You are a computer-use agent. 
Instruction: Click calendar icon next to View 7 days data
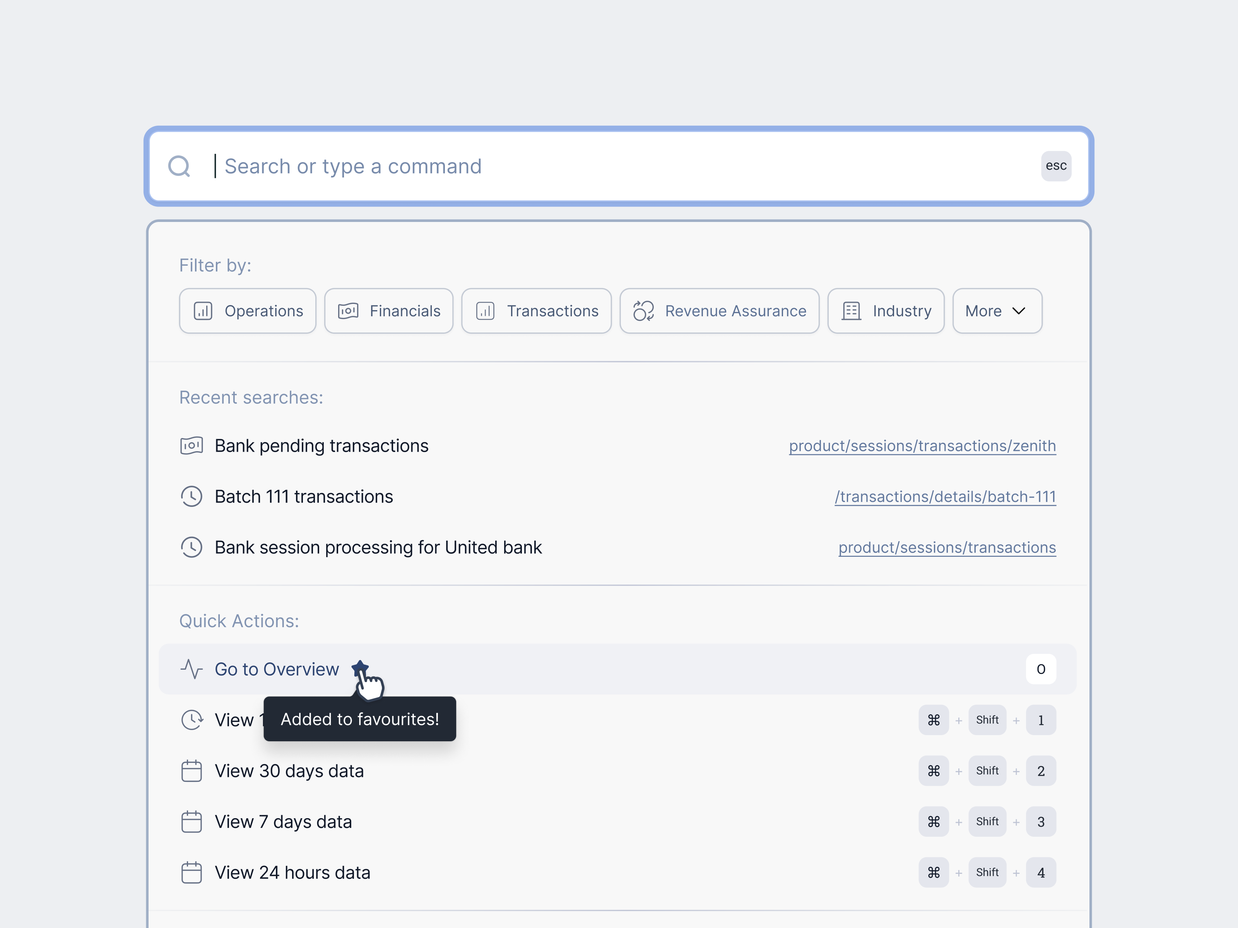pyautogui.click(x=192, y=822)
